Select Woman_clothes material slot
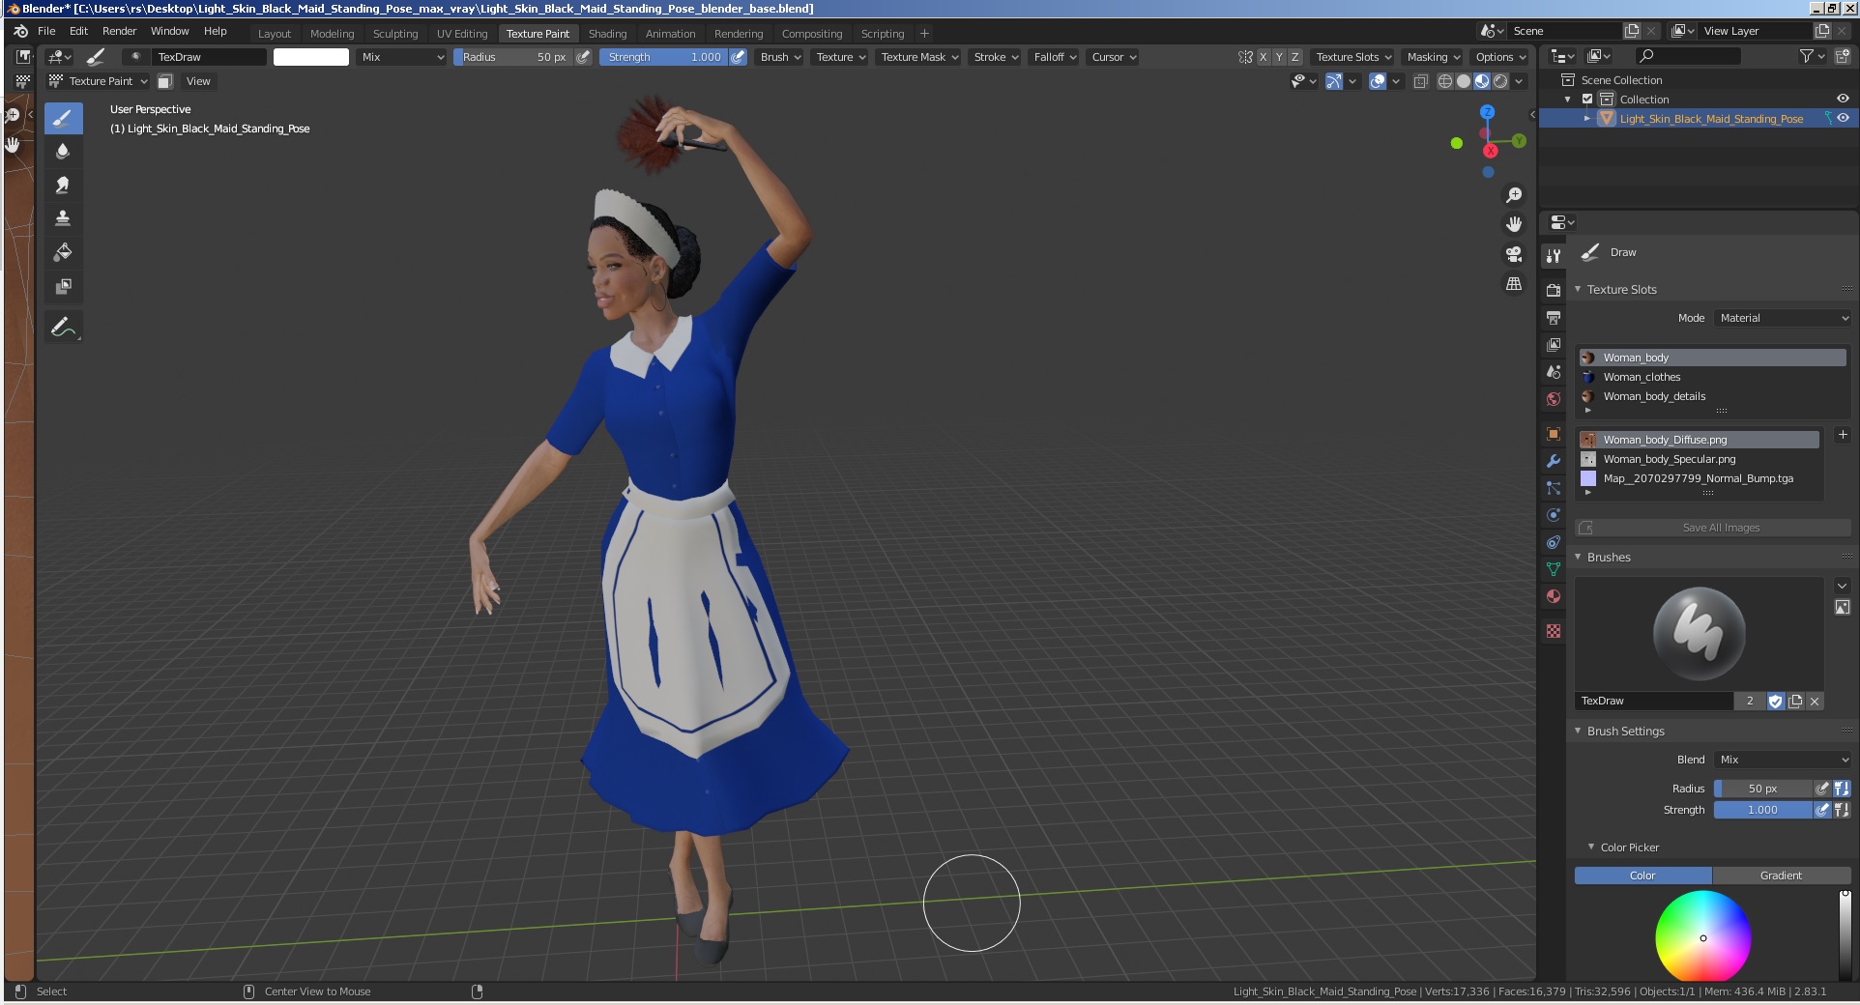The image size is (1860, 1005). click(1712, 377)
